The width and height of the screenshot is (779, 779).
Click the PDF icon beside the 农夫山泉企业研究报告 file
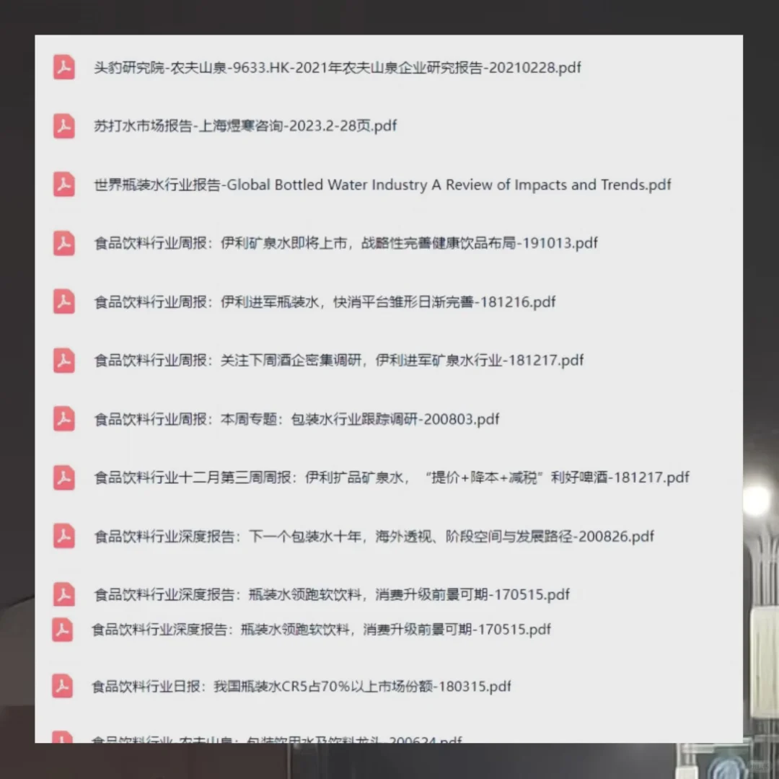pyautogui.click(x=63, y=67)
